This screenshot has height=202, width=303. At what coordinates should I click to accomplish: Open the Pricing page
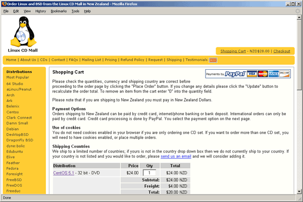click(x=111, y=60)
